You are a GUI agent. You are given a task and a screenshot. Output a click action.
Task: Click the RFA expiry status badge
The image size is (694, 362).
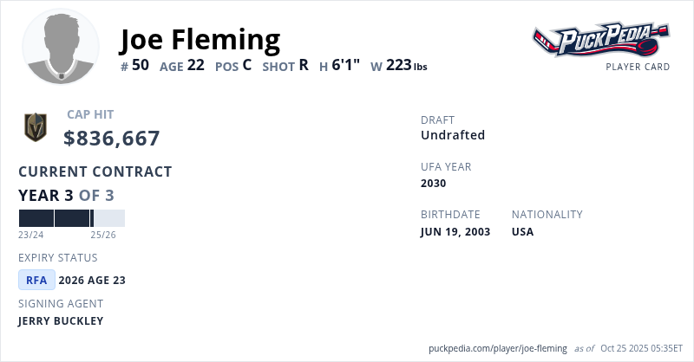(x=36, y=280)
